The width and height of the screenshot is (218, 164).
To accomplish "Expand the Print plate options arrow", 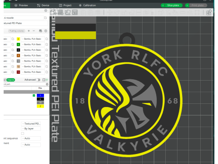I will pos(187,5).
